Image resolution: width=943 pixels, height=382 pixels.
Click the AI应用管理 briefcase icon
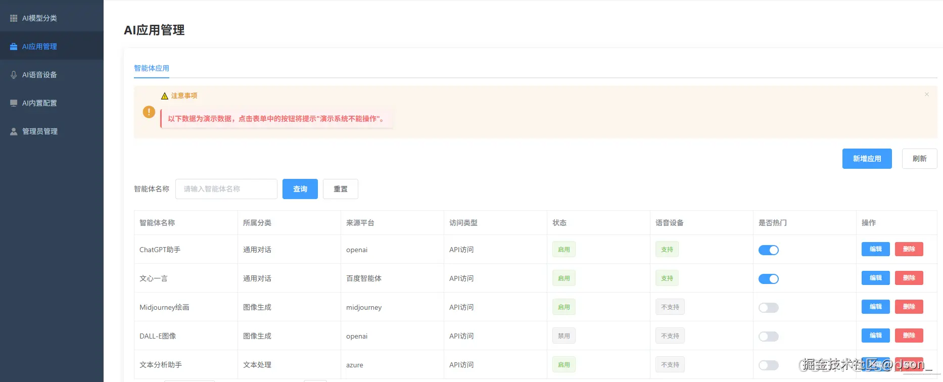[x=14, y=46]
